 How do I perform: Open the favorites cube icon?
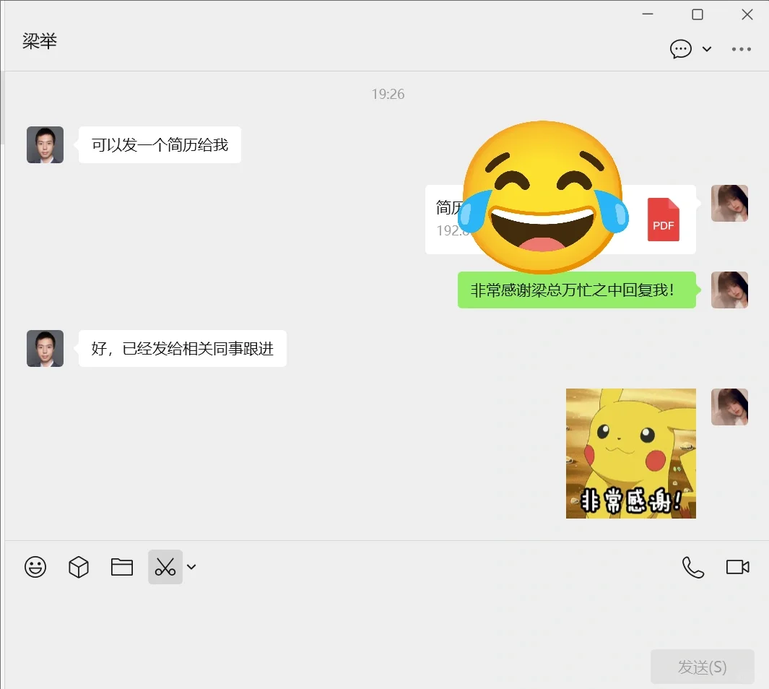pos(79,567)
